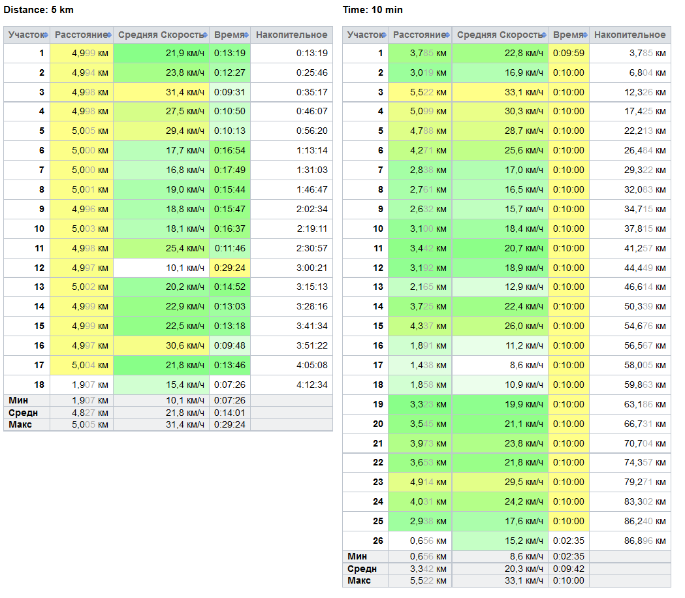
Task: Click the 'Time: 10 min' table title
Action: click(x=372, y=10)
